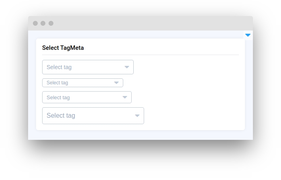
Task: Click the placeholder text in the smallest select
Action: click(x=57, y=83)
